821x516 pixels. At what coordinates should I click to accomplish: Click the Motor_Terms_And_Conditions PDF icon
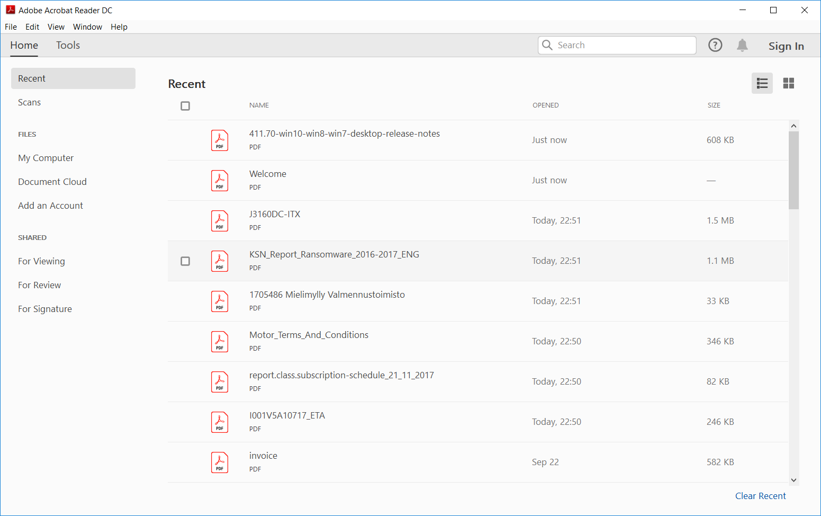pyautogui.click(x=219, y=341)
